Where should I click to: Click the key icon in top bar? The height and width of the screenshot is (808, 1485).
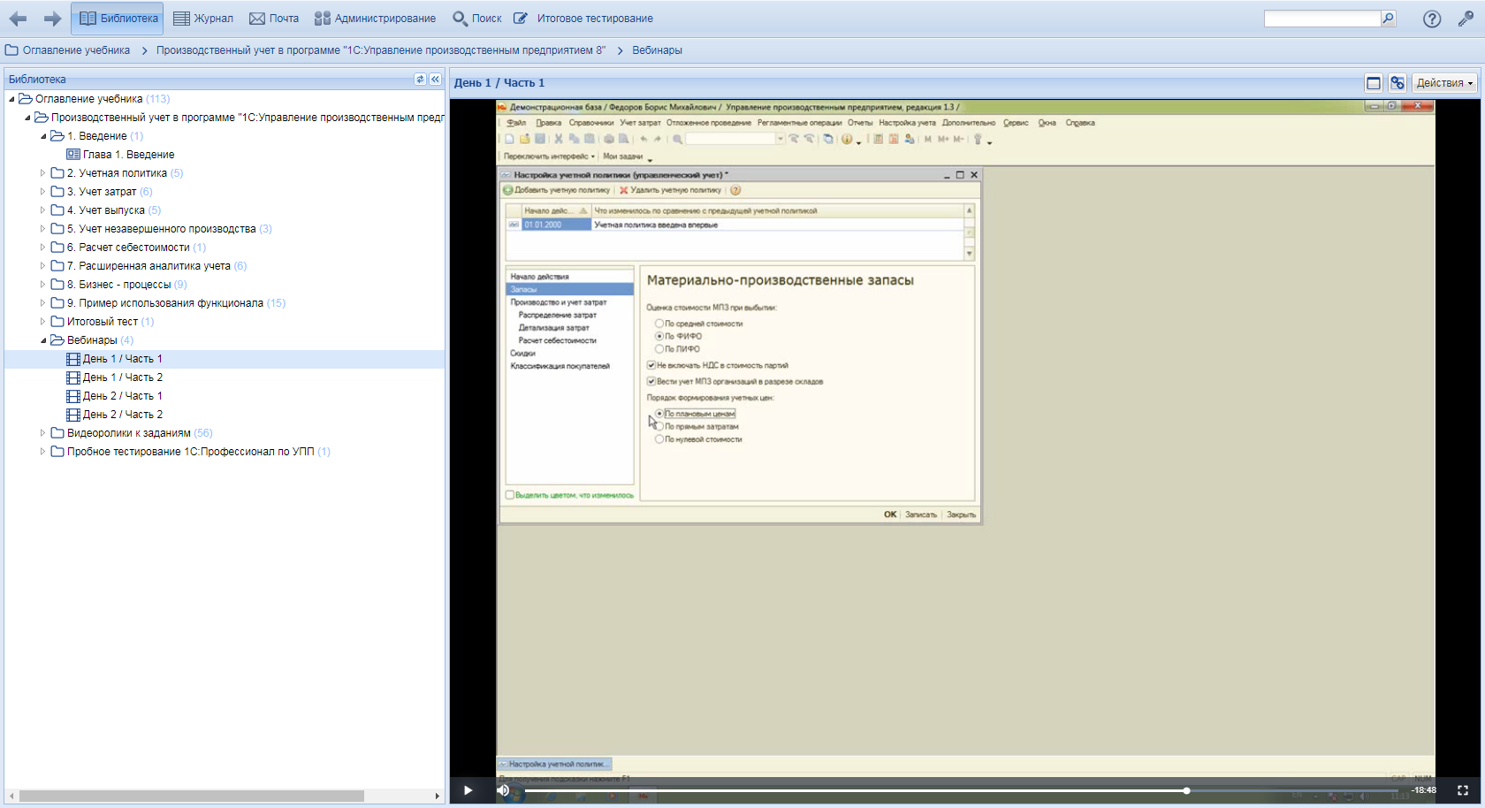(x=1466, y=19)
